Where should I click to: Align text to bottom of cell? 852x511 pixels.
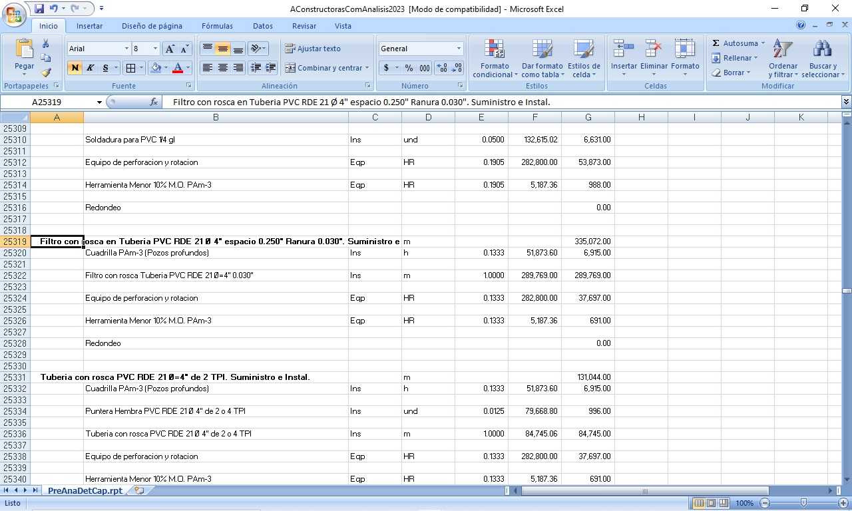click(238, 49)
